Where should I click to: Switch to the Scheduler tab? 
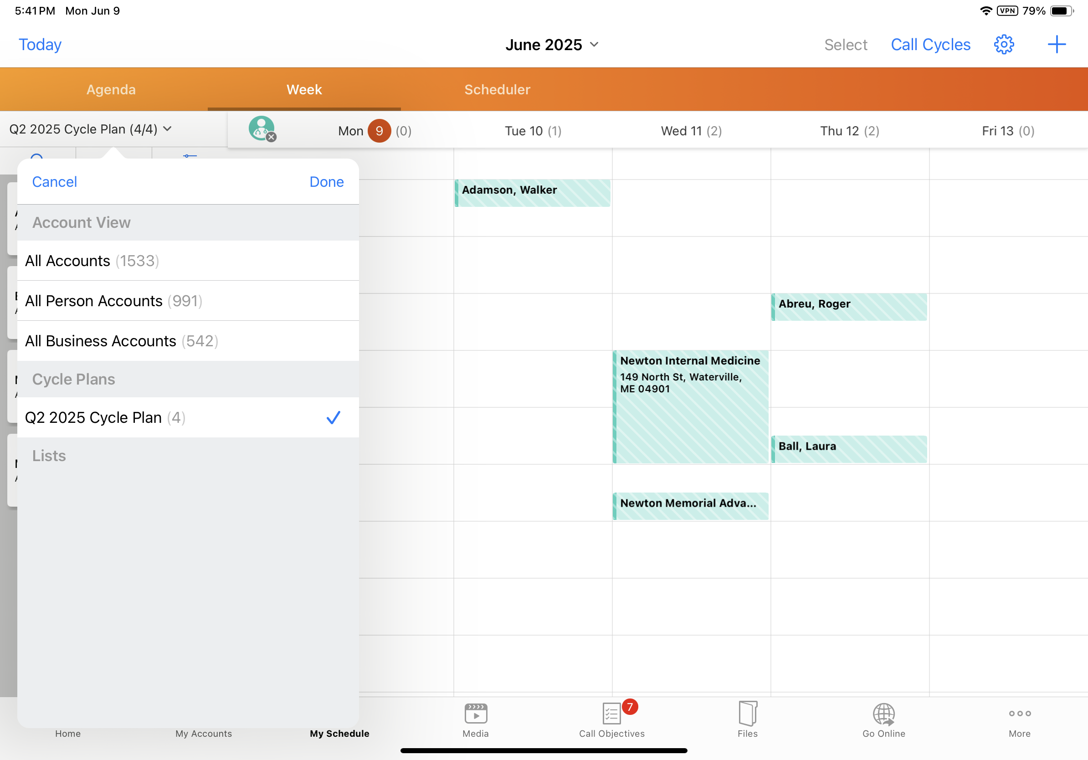click(x=497, y=90)
